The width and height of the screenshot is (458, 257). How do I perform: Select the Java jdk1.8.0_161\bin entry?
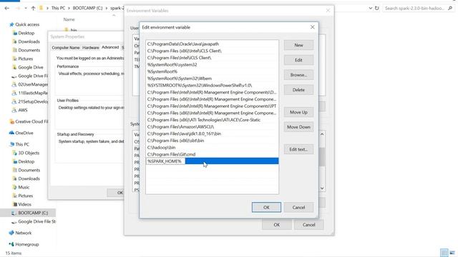coord(212,133)
